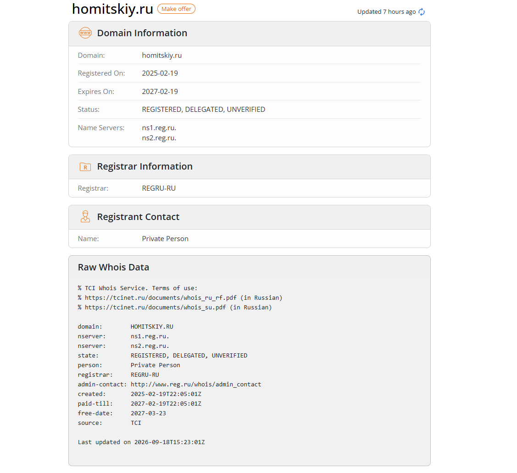The height and width of the screenshot is (473, 517).
Task: Click the refresh icon beside Updated 7 hours ago
Action: tap(422, 12)
